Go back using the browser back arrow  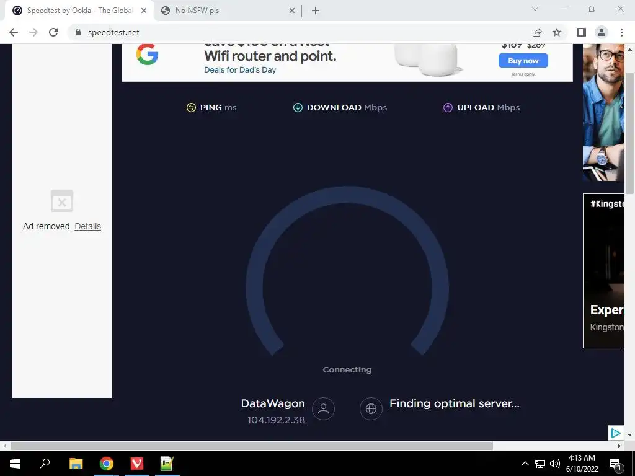(x=14, y=32)
